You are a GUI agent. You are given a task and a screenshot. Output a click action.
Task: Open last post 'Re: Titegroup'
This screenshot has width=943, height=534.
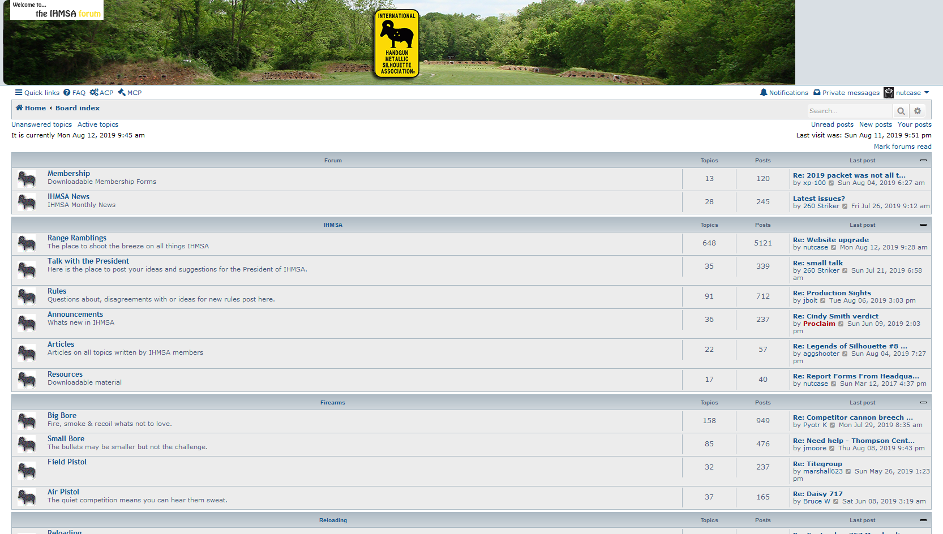[817, 464]
